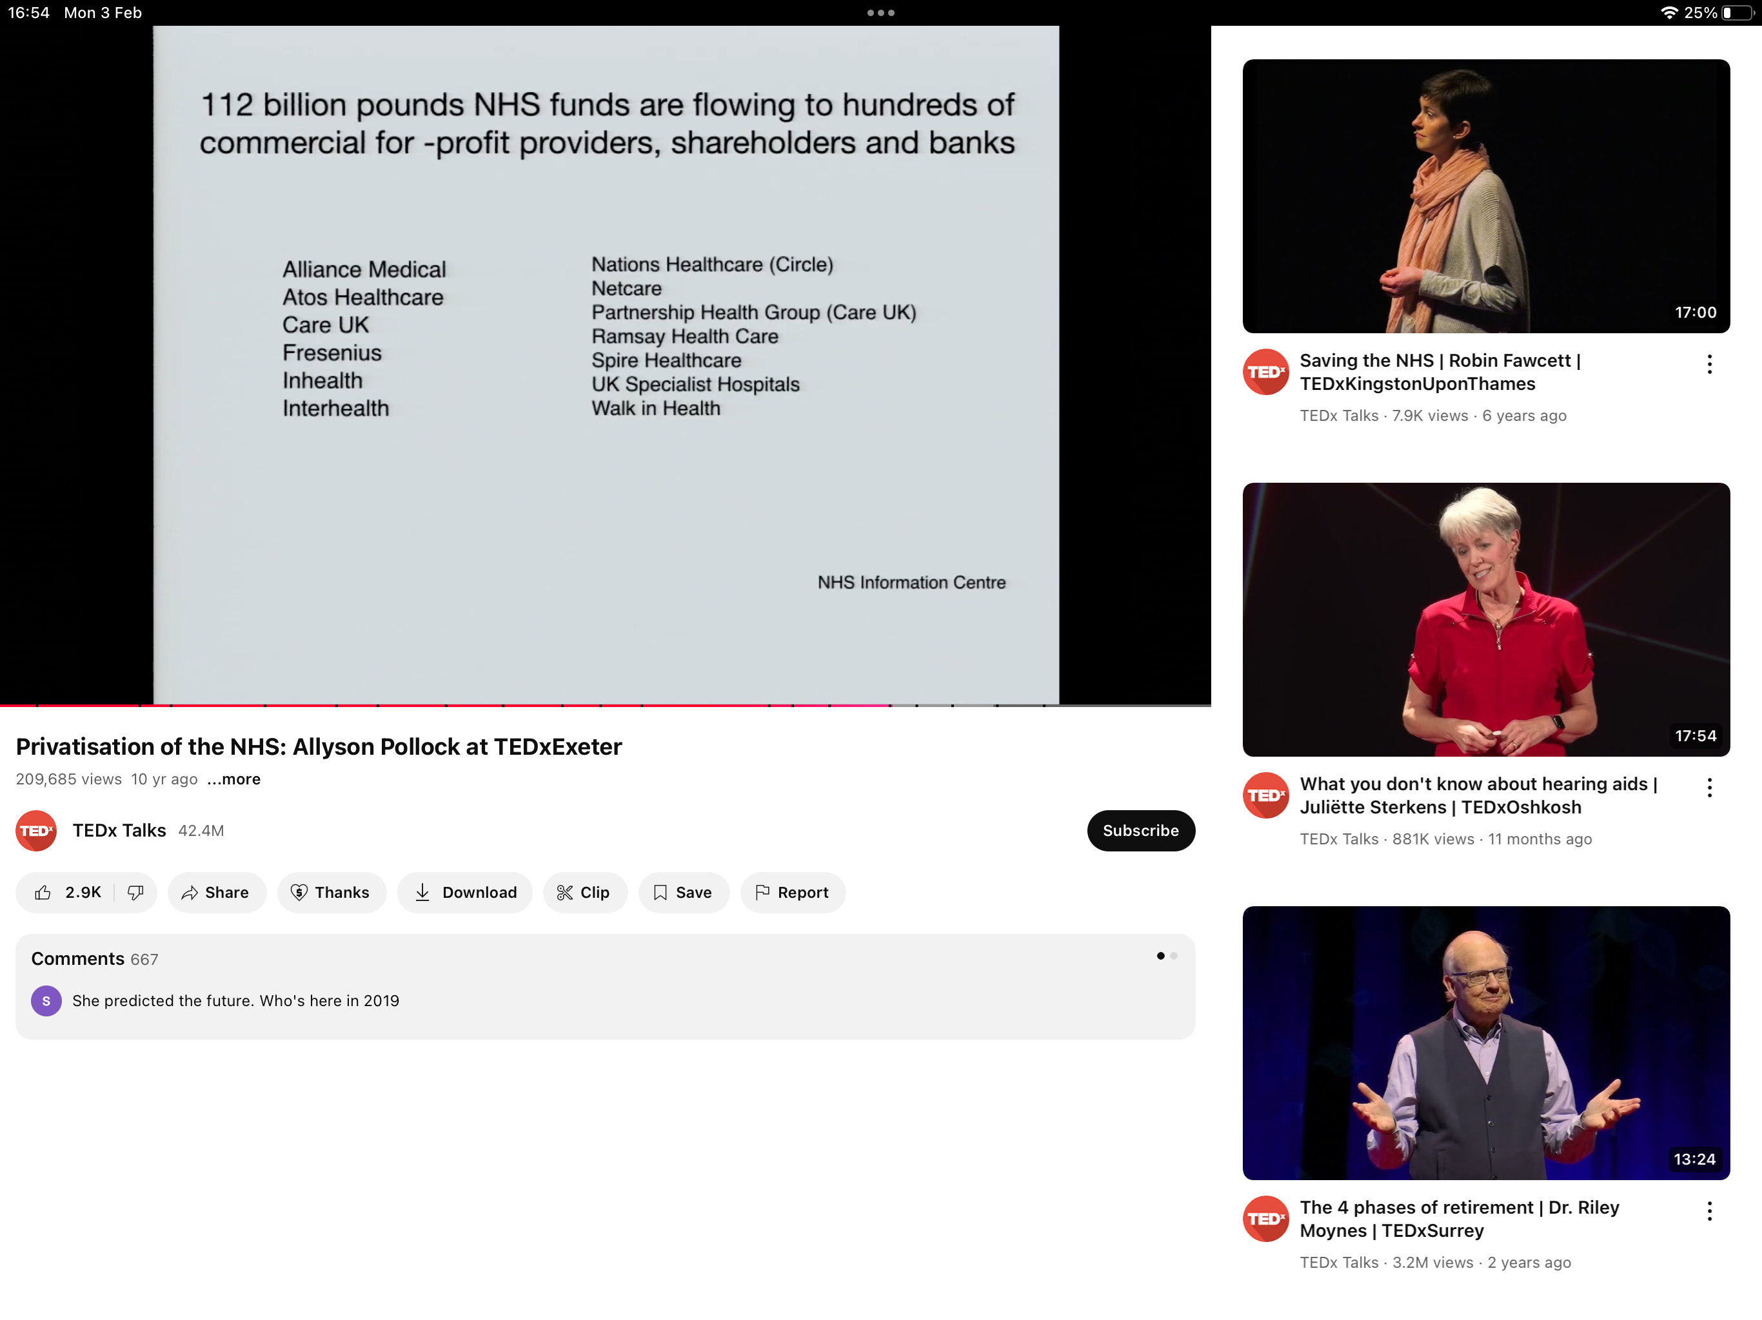Screen dimensions: 1762x1320
Task: Tap 13:24 duration badge on retirement thumbnail
Action: (1694, 1159)
